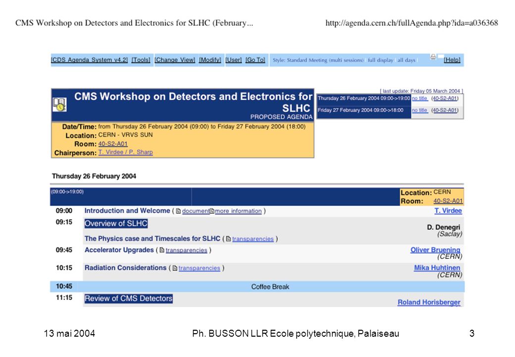Click the file icon before 'more information'
Viewport: 515px width, 357px height.
coord(212,211)
